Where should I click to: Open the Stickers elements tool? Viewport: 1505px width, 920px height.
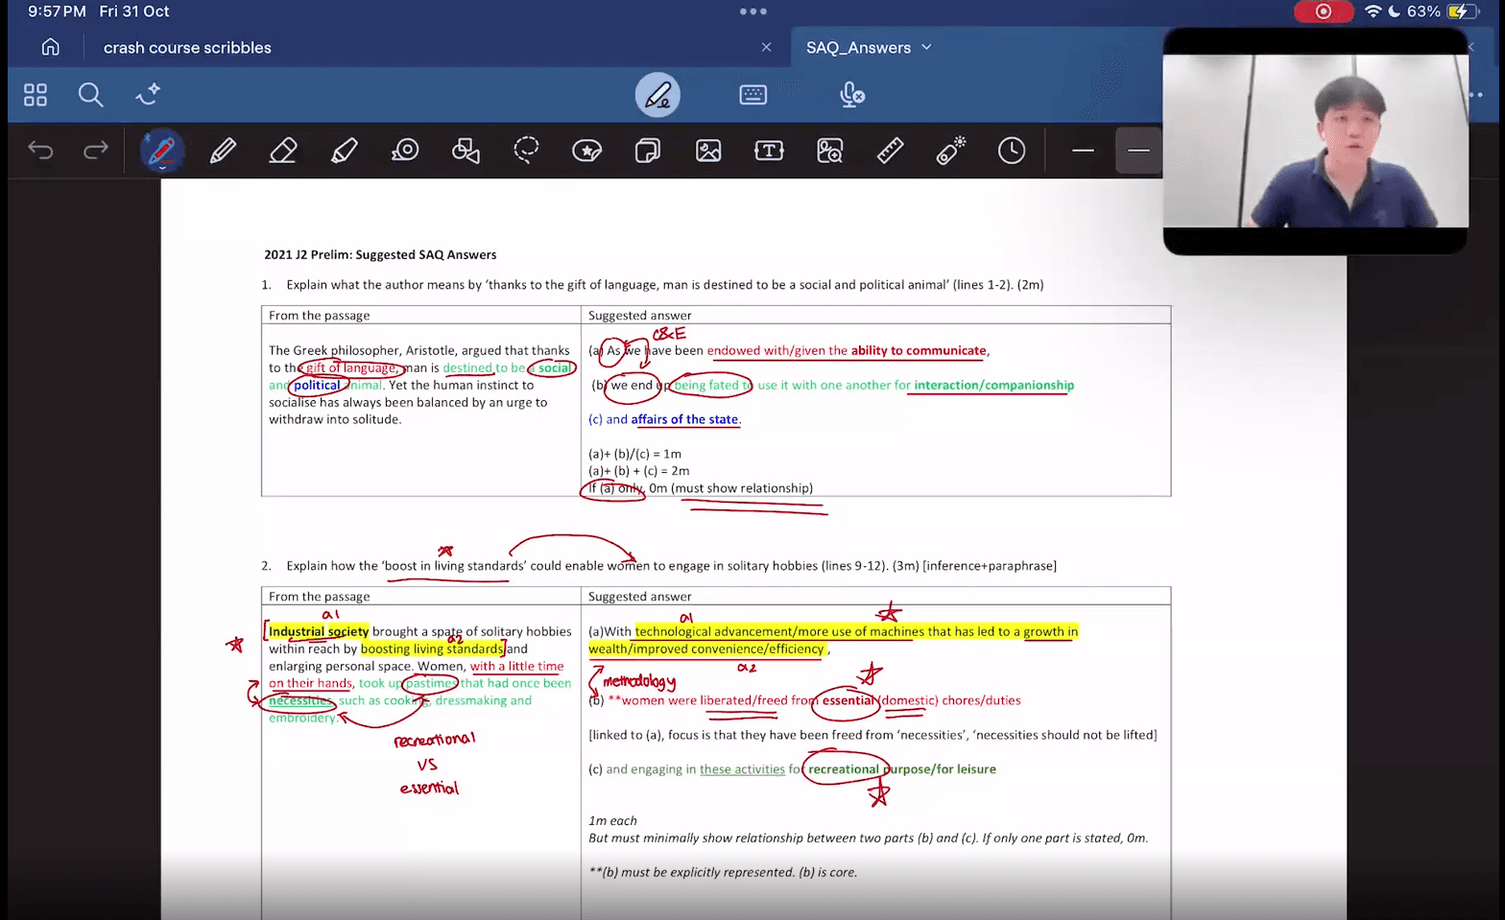click(x=586, y=151)
